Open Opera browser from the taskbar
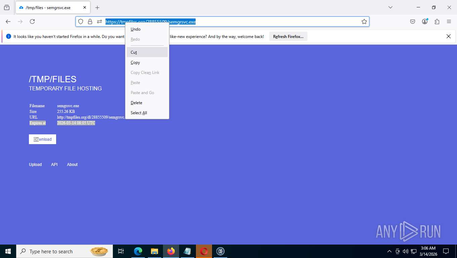457x258 pixels. pyautogui.click(x=204, y=251)
